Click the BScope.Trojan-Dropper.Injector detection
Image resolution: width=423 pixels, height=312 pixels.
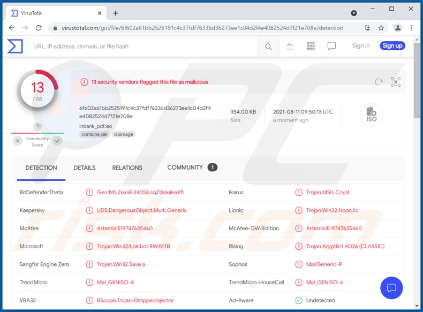point(135,300)
